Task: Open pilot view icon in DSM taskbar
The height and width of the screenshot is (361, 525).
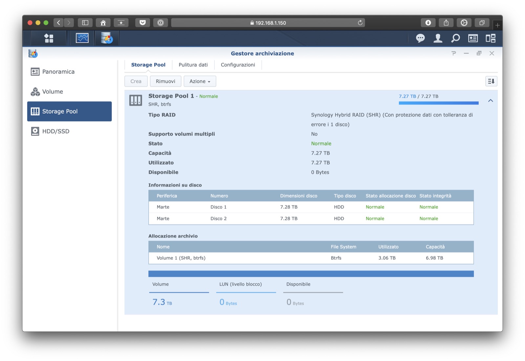Action: (x=491, y=38)
